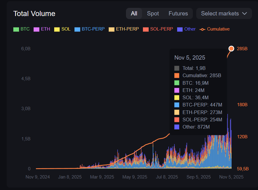The image size is (258, 190).
Task: Toggle the BTC series via its legend entry
Action: [x=21, y=29]
